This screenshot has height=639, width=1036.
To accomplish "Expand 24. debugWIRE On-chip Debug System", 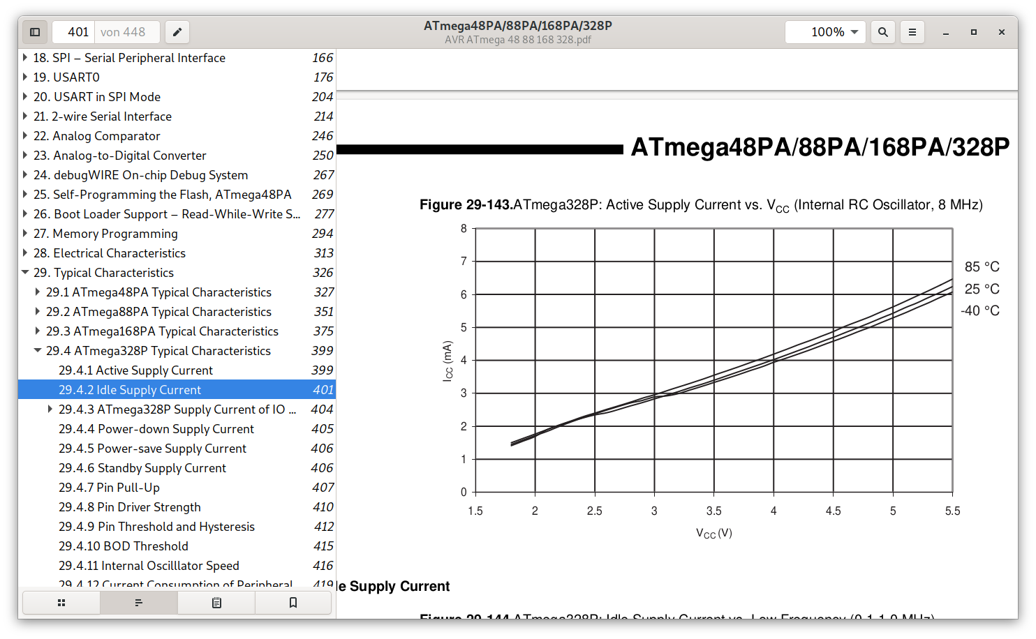I will [x=25, y=175].
